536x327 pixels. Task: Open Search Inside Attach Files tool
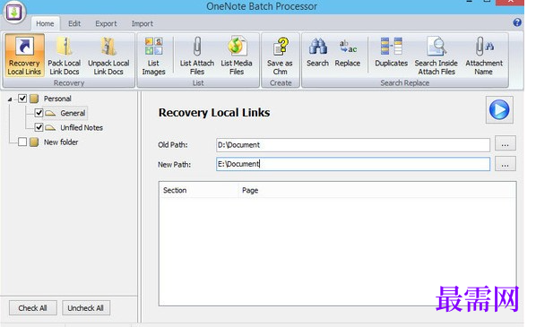pos(437,56)
